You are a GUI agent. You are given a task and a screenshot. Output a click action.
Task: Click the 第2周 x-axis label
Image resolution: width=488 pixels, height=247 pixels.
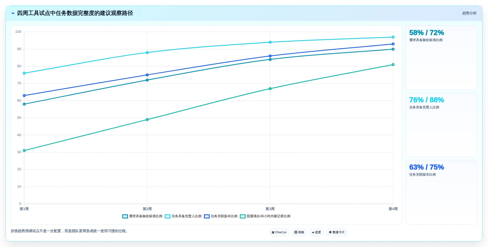coord(147,209)
